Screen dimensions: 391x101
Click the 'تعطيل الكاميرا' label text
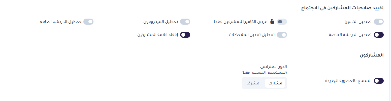[x=358, y=22]
